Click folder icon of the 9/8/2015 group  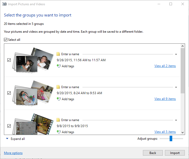pyautogui.click(x=58, y=120)
